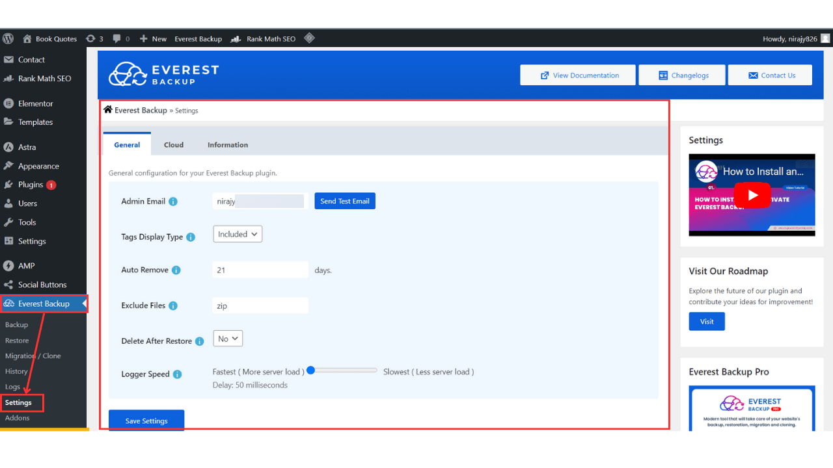The image size is (833, 468).
Task: Click the Save Settings button
Action: pos(146,421)
